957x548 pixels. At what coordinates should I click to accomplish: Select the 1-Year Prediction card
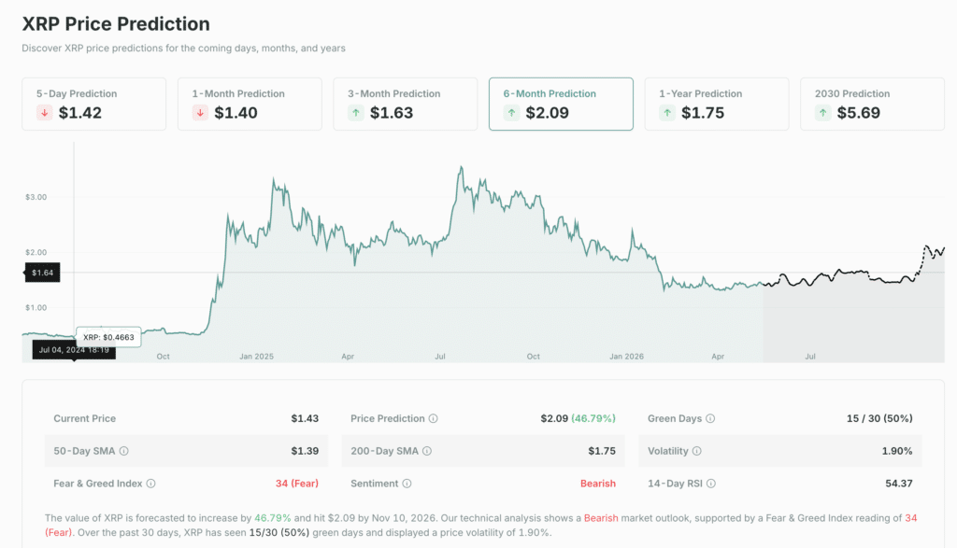coord(717,104)
